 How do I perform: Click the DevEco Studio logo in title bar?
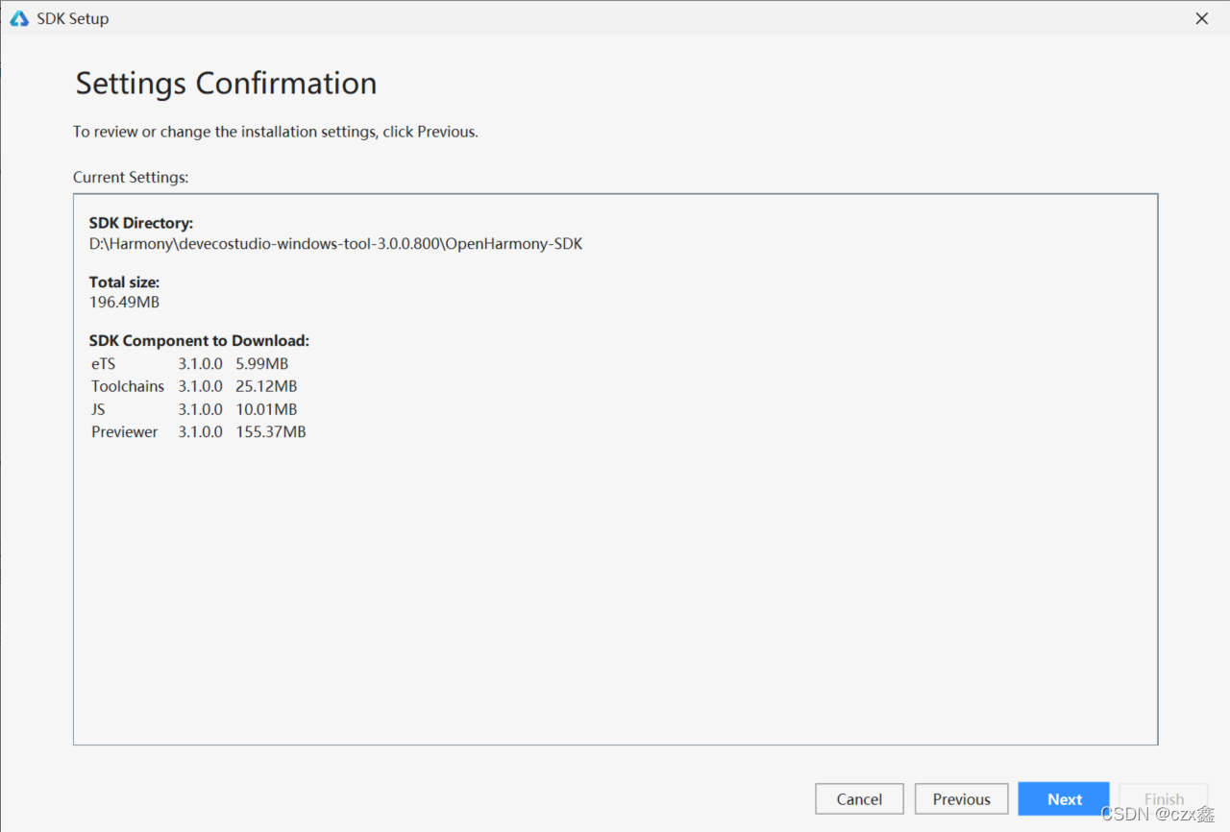[x=19, y=18]
